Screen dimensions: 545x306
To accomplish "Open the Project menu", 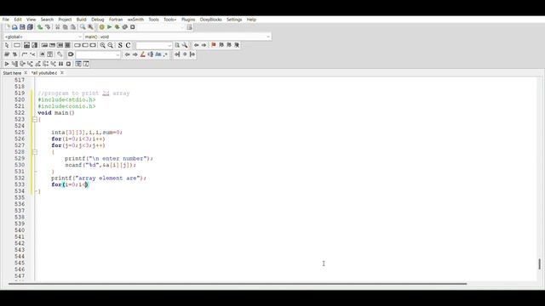I will 65,20.
